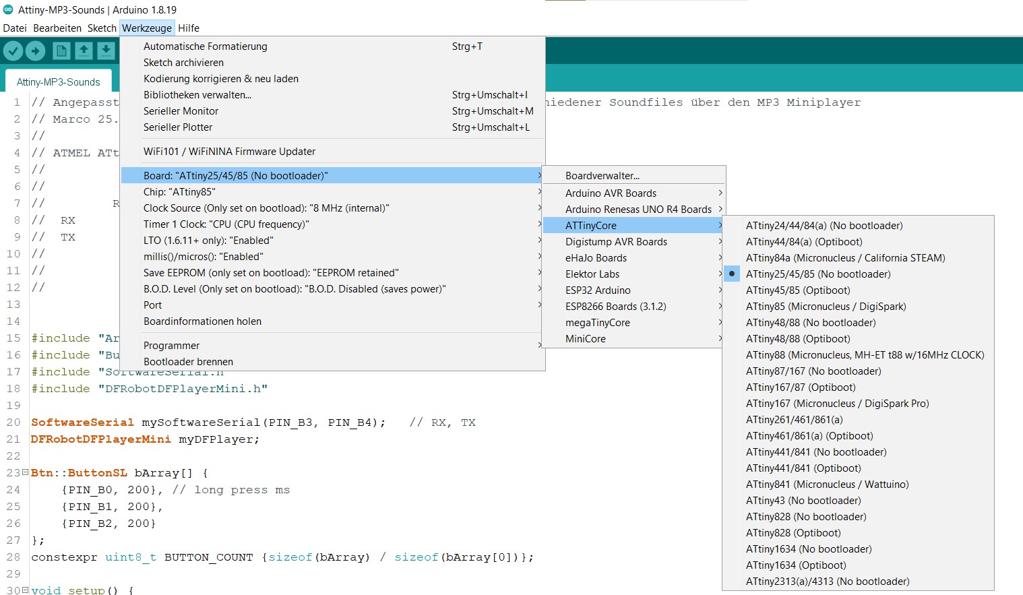This screenshot has height=595, width=1023.
Task: Click Bootloader brennen
Action: click(x=188, y=362)
